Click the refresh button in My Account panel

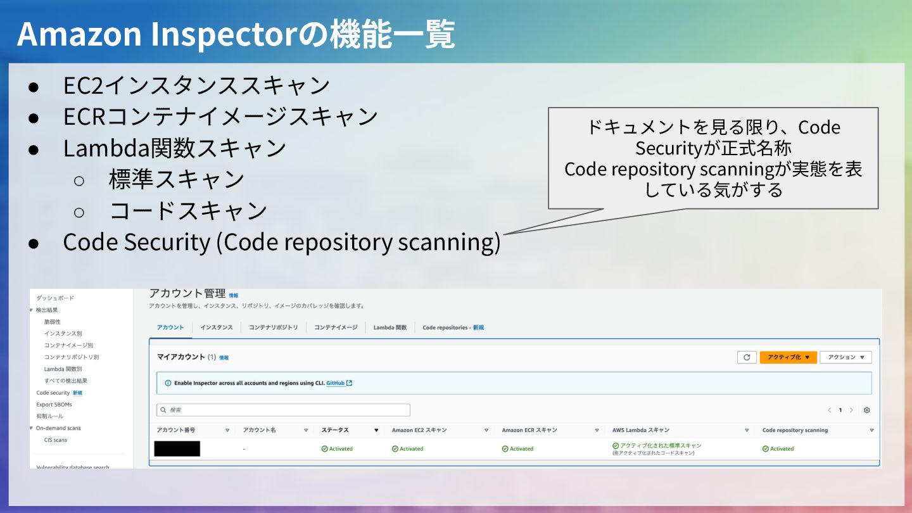(x=747, y=357)
